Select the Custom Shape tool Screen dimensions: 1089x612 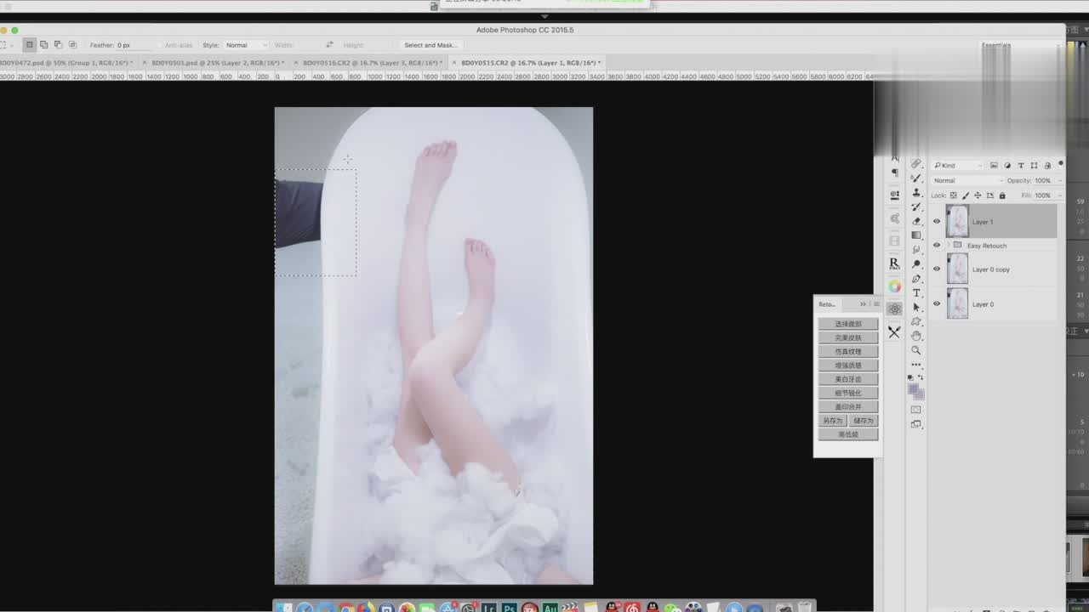pos(916,321)
